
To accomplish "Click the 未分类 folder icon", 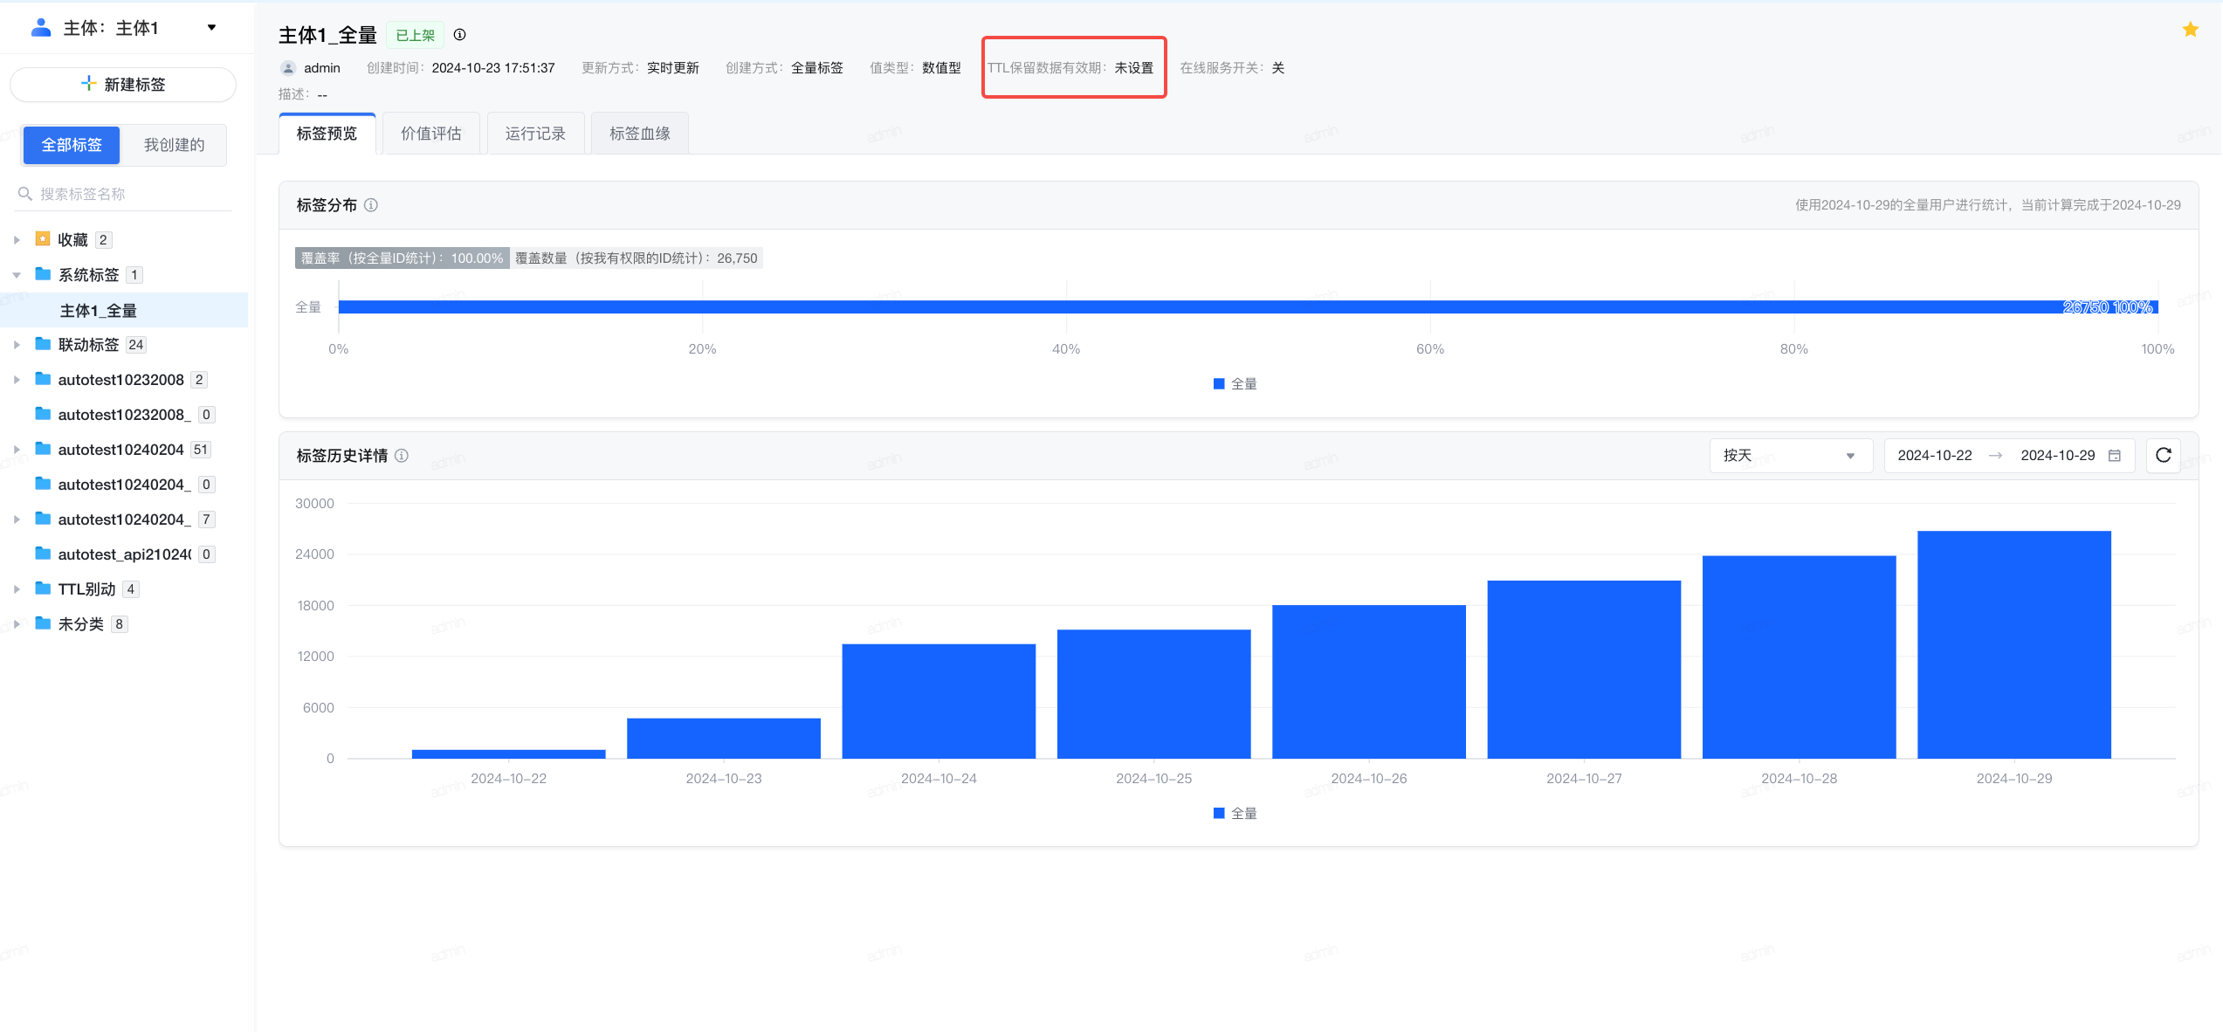I will 42,623.
